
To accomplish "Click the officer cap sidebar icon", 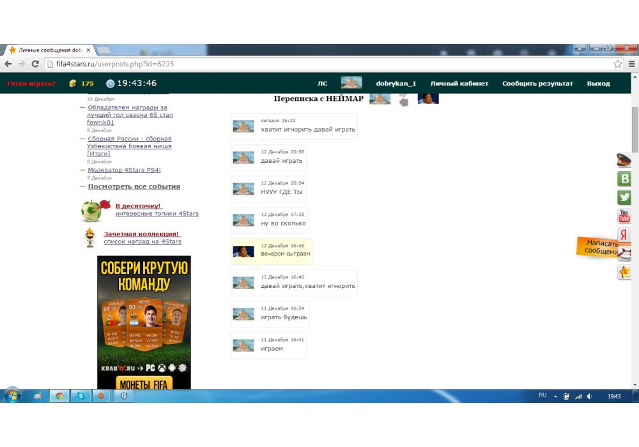I will [624, 160].
